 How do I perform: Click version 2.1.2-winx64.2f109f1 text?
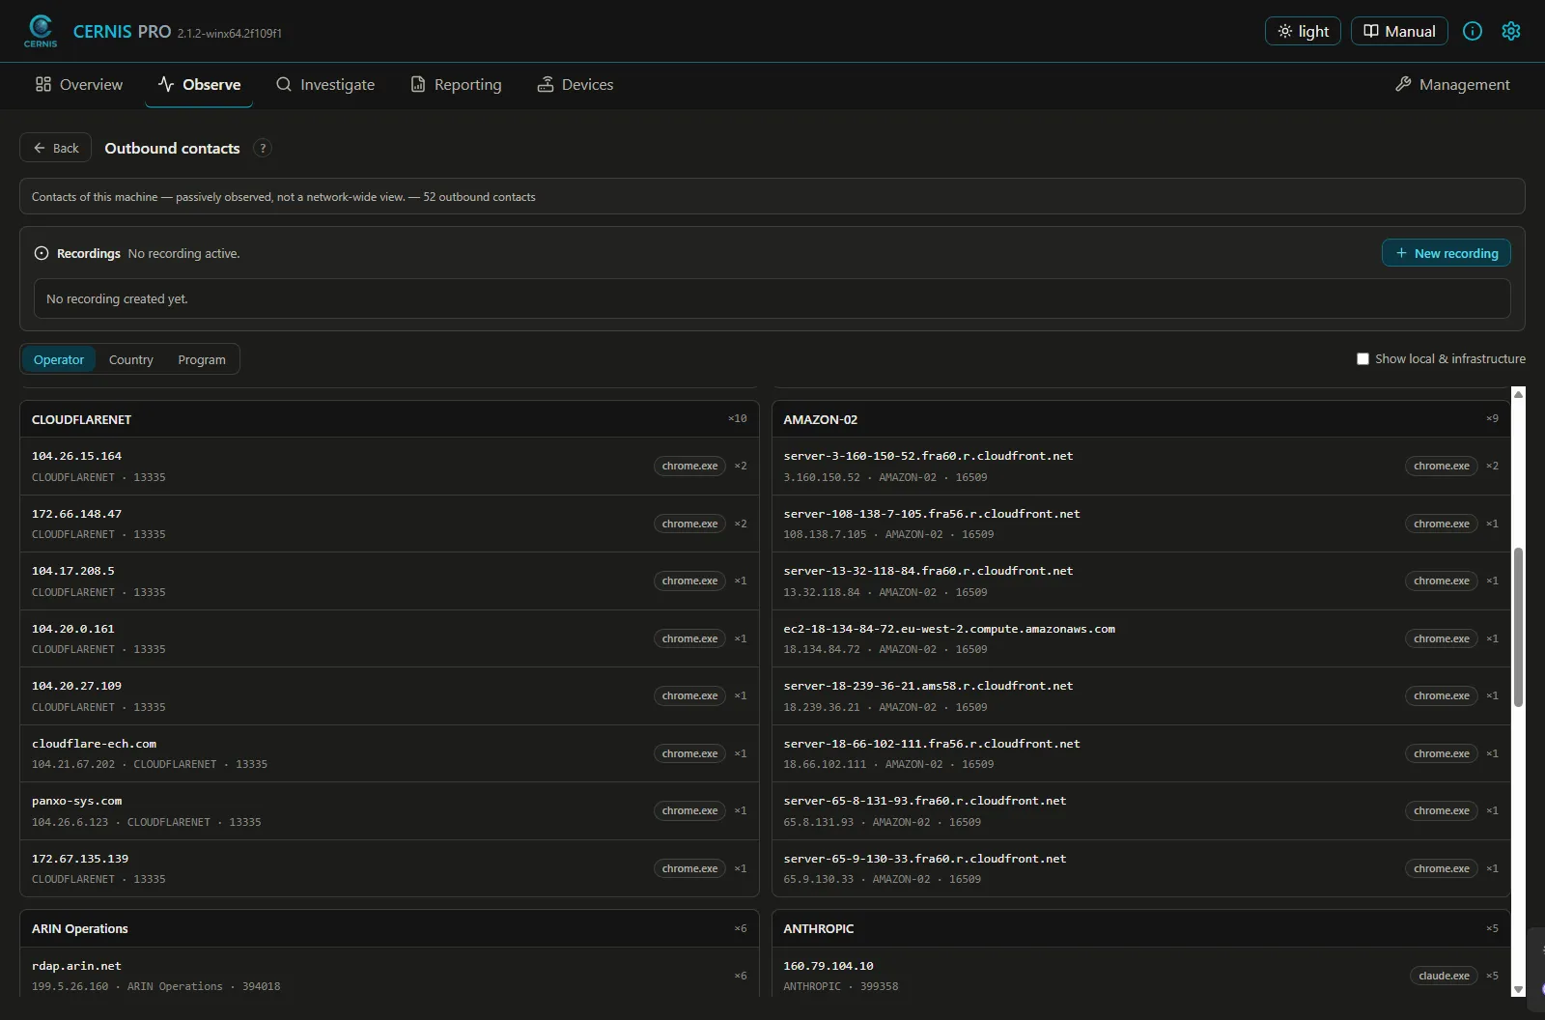[230, 34]
